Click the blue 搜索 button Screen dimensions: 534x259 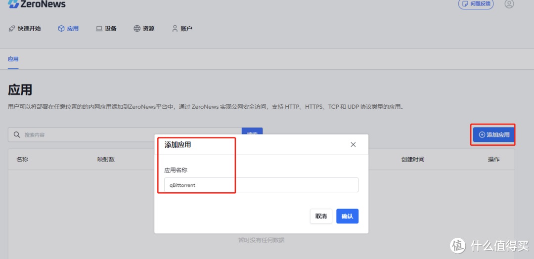(x=252, y=131)
